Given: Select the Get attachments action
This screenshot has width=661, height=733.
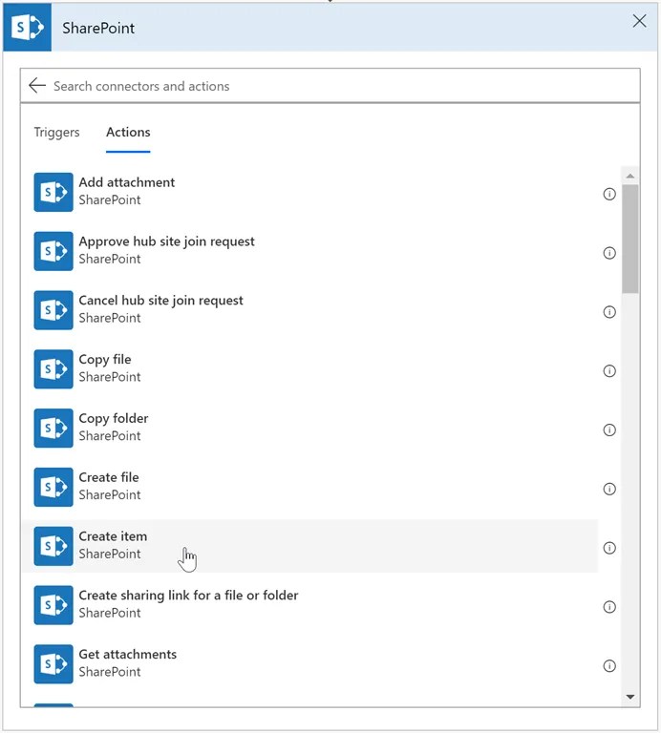Looking at the screenshot, I should click(x=309, y=664).
